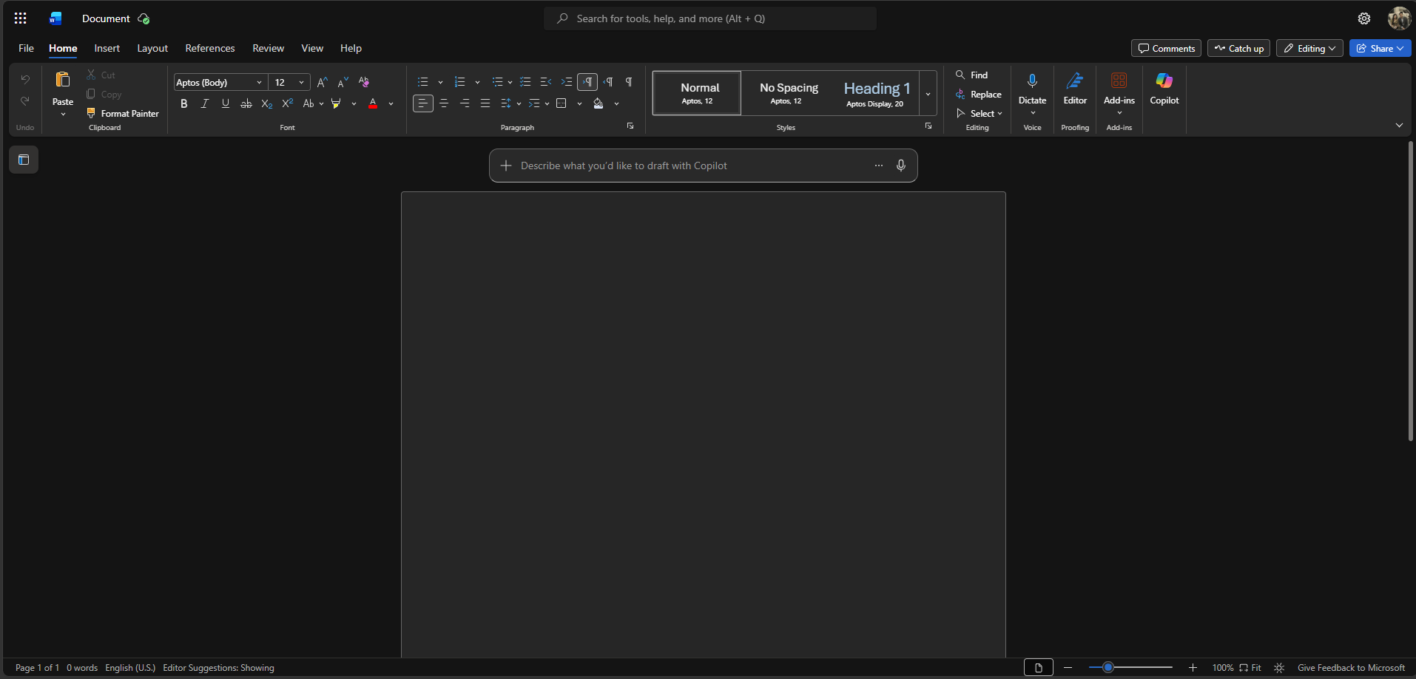
Task: Run the Editor proofing check
Action: 1075,89
